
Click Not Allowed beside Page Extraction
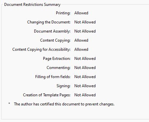click(85, 59)
